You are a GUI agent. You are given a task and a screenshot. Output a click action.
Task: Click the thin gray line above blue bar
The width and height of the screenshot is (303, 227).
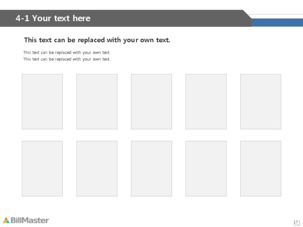click(275, 14)
